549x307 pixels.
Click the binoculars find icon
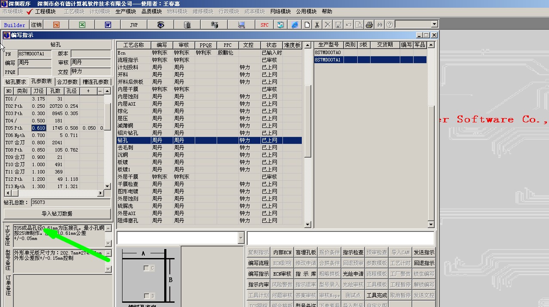pos(380,25)
